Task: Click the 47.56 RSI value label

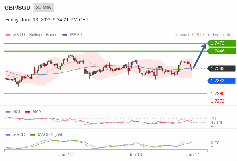Action: coord(216,122)
